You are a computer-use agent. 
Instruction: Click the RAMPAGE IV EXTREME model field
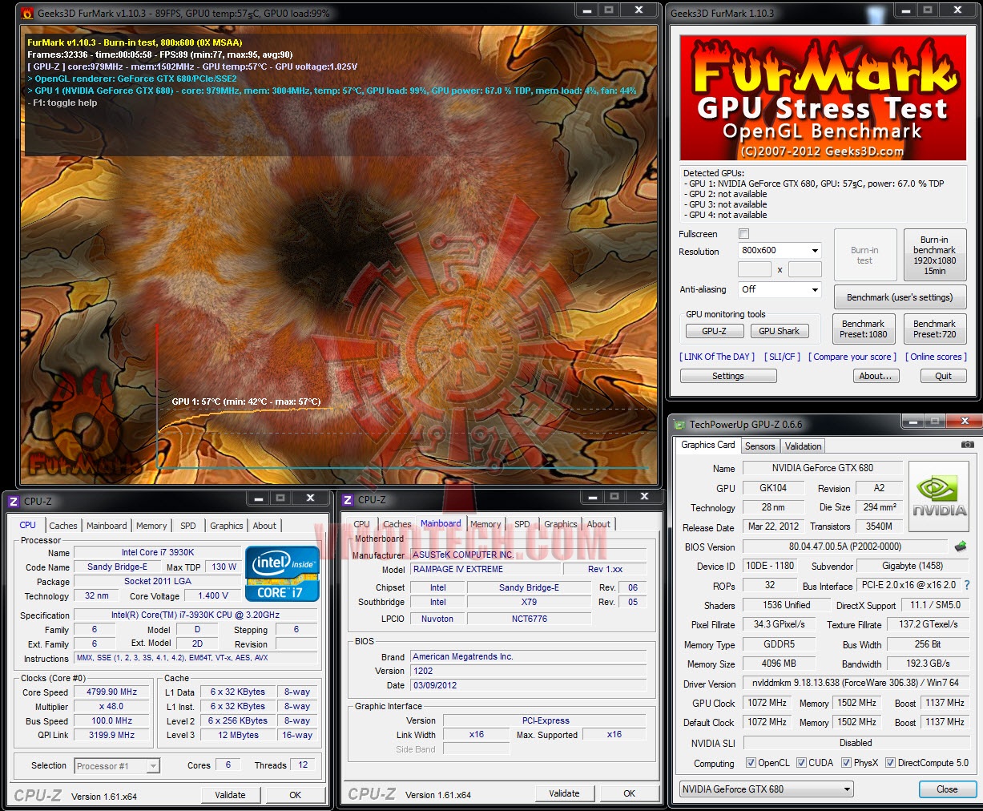tap(485, 569)
